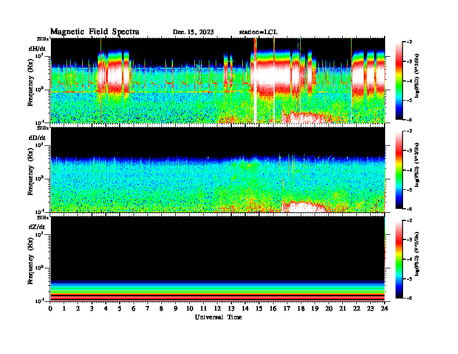This screenshot has width=458, height=354.
Task: Click hour tick label "5" on time axis
Action: 120,308
